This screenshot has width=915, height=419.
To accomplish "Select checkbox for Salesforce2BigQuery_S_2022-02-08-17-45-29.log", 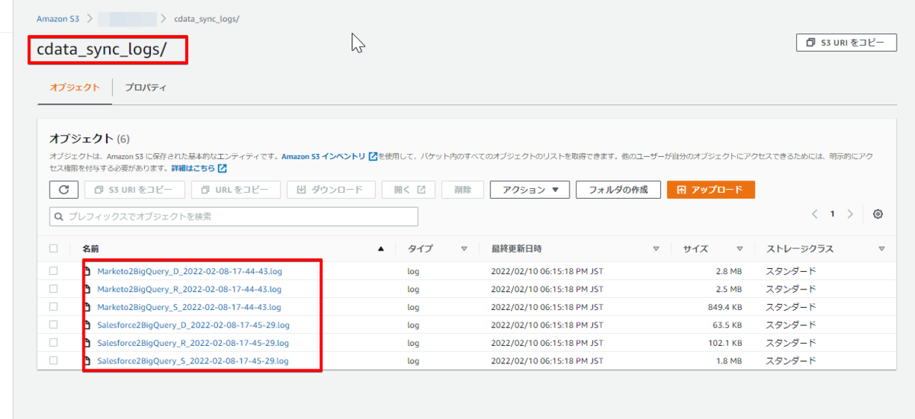I will [53, 360].
